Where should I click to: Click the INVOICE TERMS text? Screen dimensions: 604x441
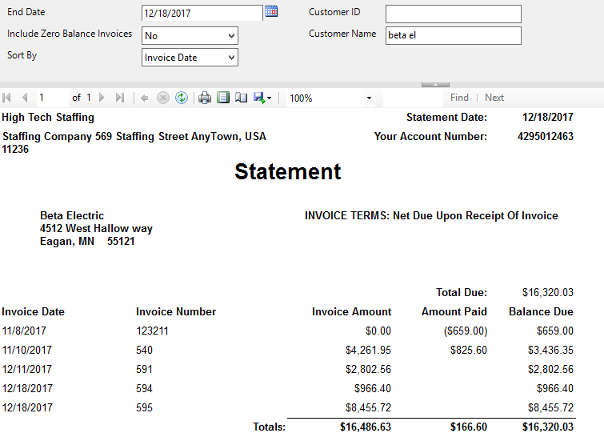431,215
